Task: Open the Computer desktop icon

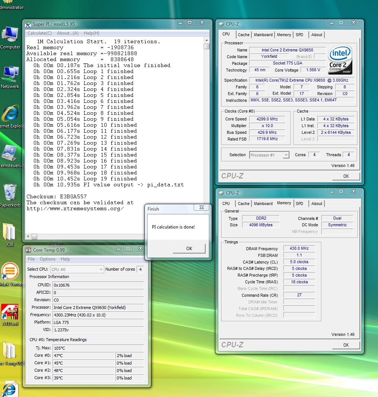Action: click(10, 38)
